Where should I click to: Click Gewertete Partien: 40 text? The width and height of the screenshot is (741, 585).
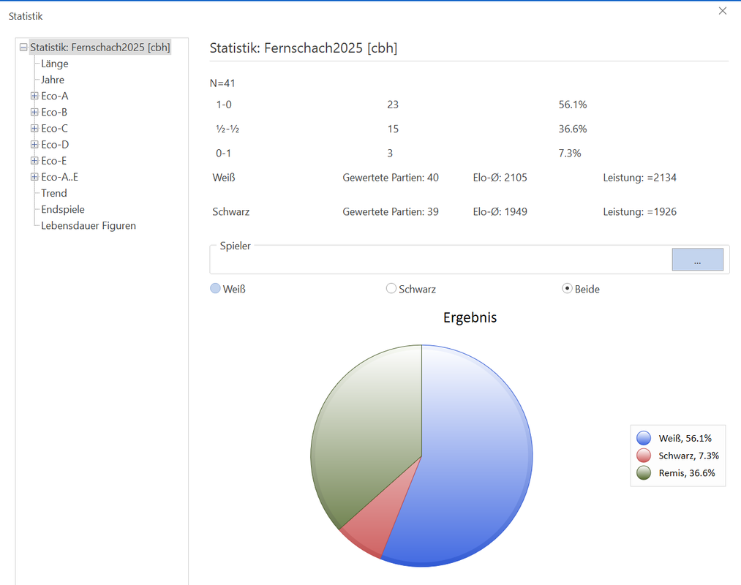[391, 178]
